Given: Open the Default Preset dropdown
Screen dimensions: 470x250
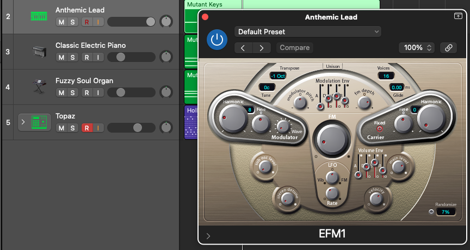Looking at the screenshot, I should (308, 32).
